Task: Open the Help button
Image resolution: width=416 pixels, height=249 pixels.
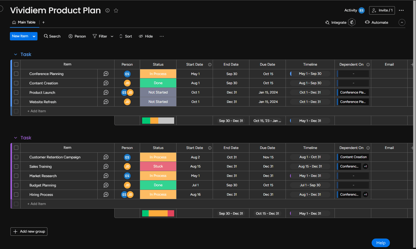Action: point(381,243)
